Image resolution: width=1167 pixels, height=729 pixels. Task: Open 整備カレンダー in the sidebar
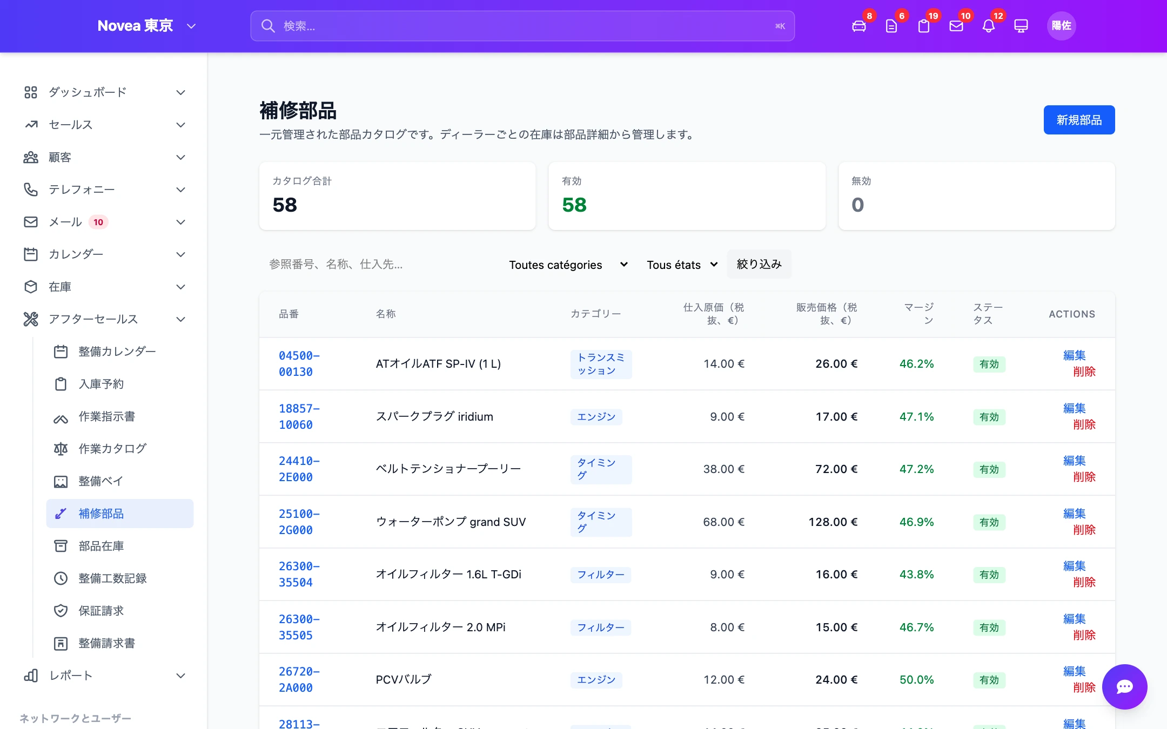[120, 352]
